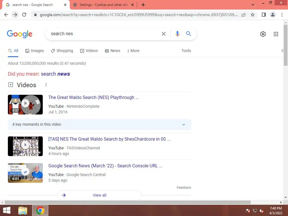Open the taskbar clock showing 7:40 PM

(276, 211)
